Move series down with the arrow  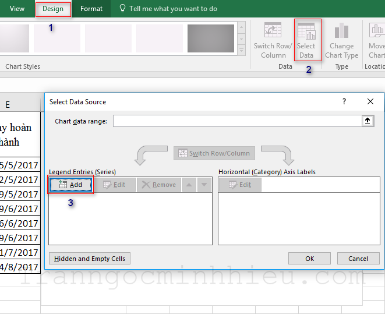pyautogui.click(x=204, y=185)
